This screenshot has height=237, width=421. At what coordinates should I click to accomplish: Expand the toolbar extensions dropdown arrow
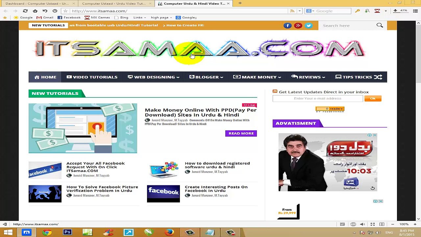(386, 11)
